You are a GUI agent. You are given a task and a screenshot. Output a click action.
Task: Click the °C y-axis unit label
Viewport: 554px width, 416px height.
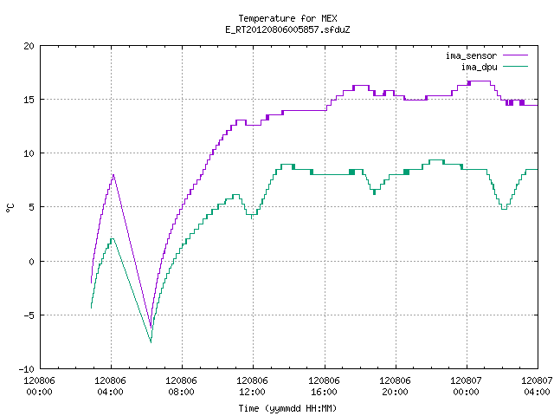click(x=10, y=208)
